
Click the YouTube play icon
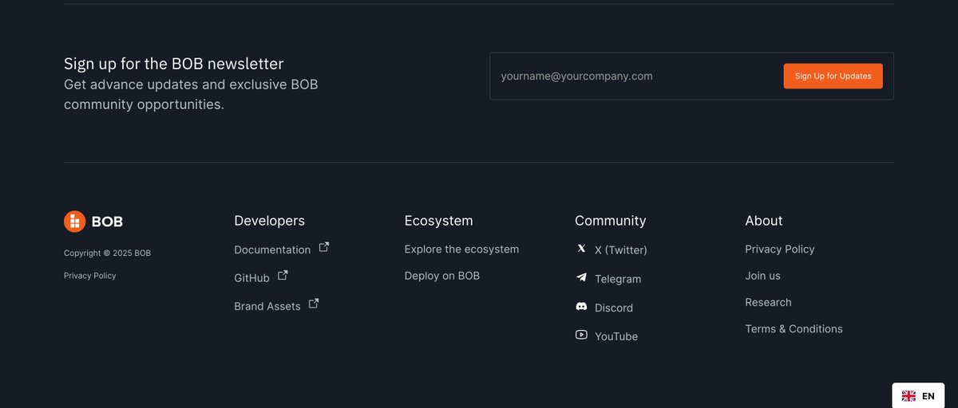pyautogui.click(x=581, y=335)
